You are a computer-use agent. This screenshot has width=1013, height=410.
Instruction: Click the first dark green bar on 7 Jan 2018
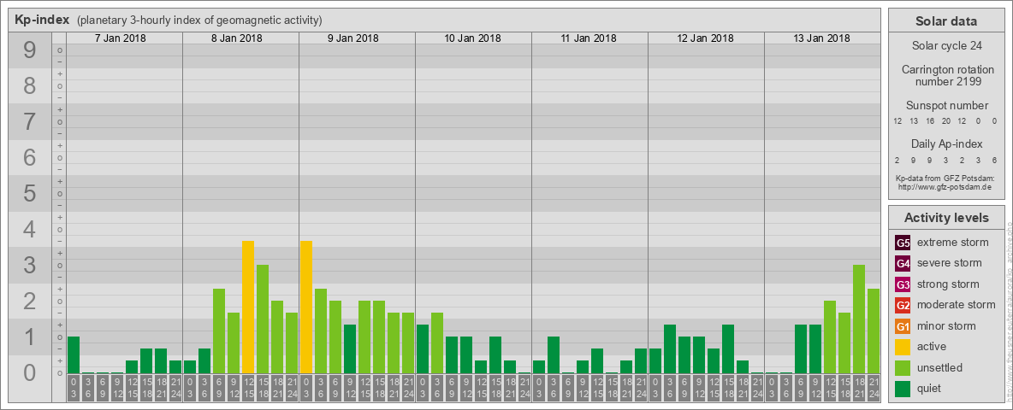tap(74, 354)
